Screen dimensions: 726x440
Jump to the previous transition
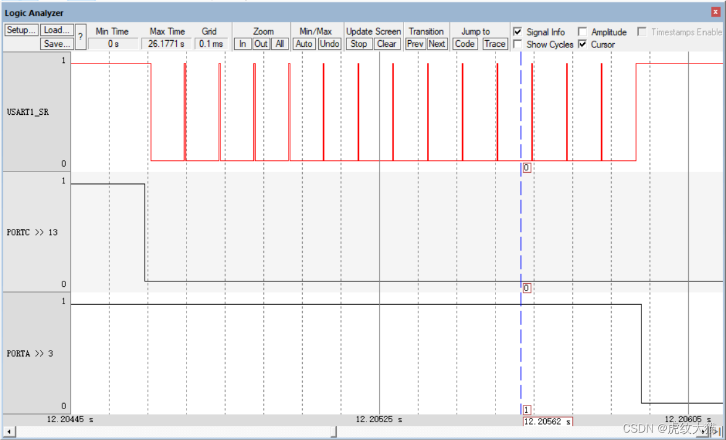(x=415, y=44)
